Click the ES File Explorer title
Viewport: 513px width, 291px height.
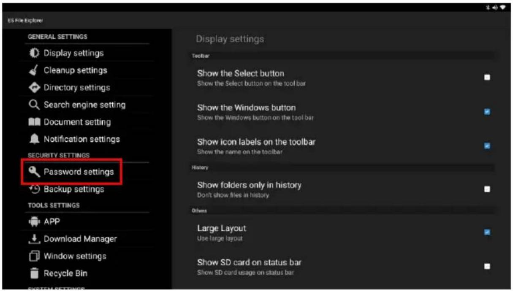coord(25,20)
